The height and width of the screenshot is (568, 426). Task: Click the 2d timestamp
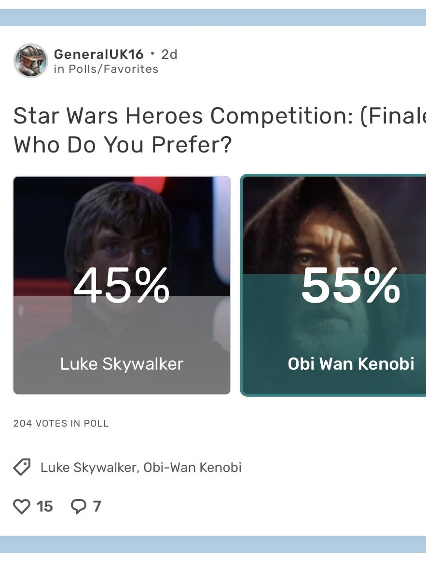[169, 54]
